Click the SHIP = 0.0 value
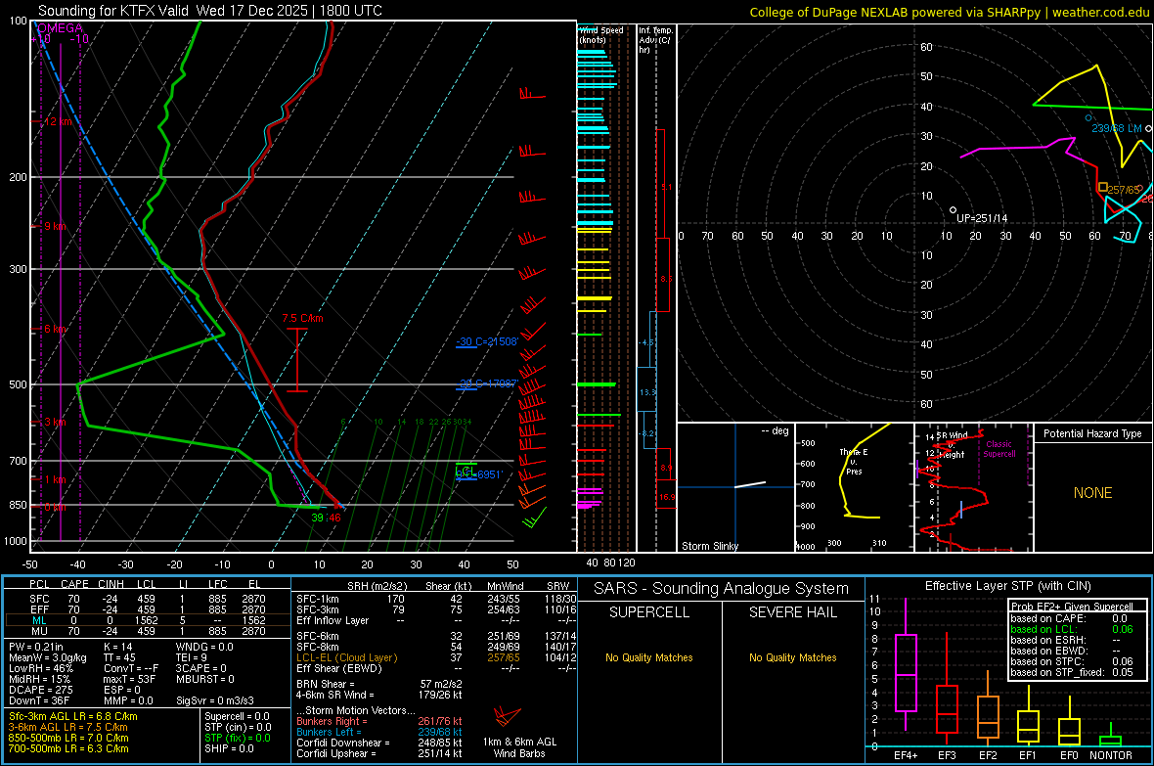The image size is (1154, 766). pos(229,748)
